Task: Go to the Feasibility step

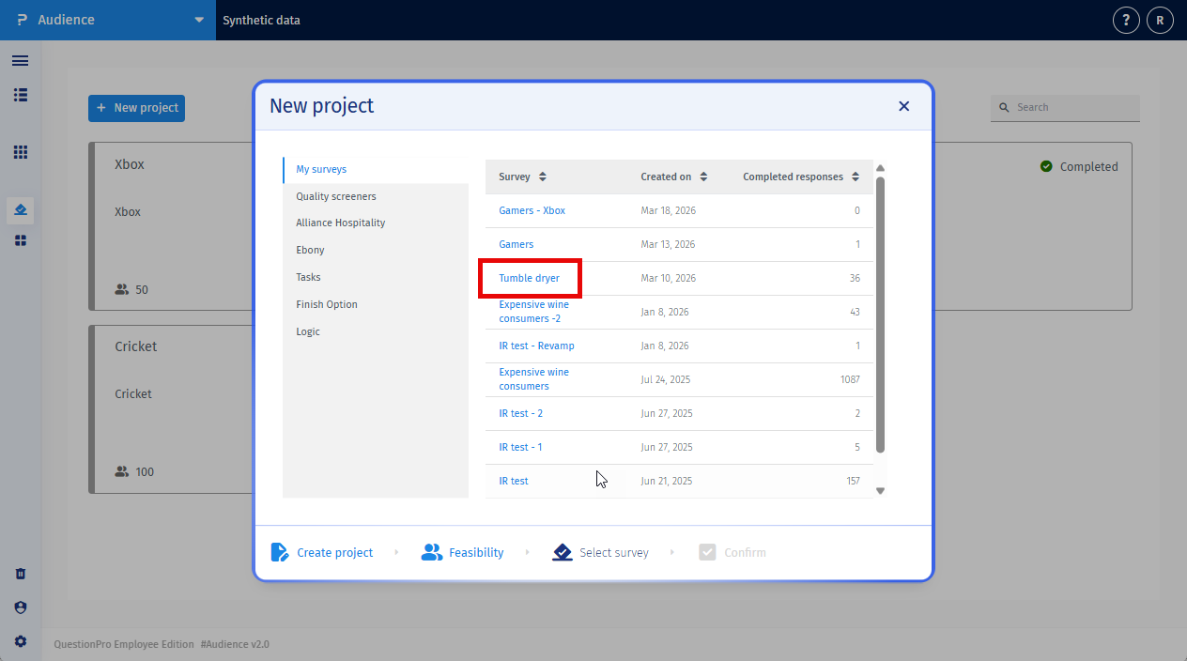Action: (x=462, y=552)
